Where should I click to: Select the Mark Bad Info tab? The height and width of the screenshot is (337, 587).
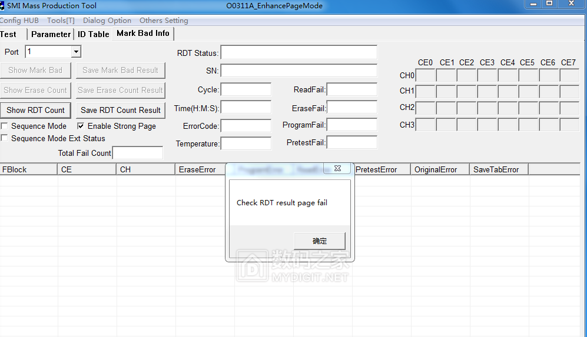[143, 34]
